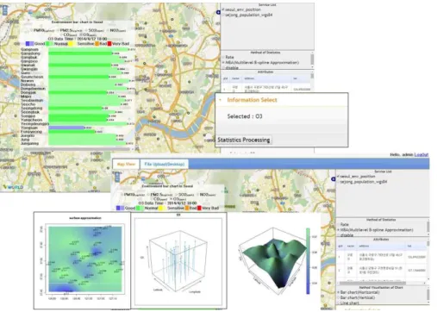
Task: Open the 3D scatter plot image
Action: point(178,260)
